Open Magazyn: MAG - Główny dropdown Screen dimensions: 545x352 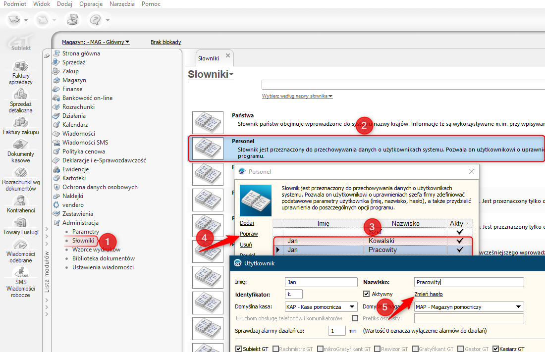point(96,42)
